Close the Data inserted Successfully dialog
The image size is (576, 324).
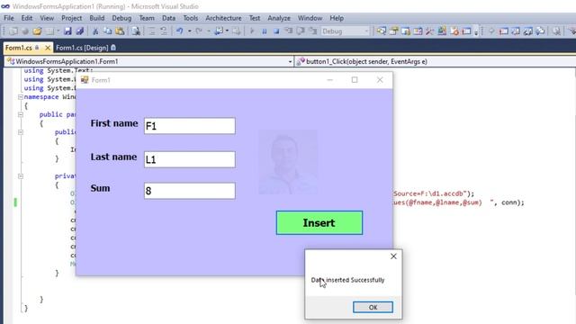point(393,256)
